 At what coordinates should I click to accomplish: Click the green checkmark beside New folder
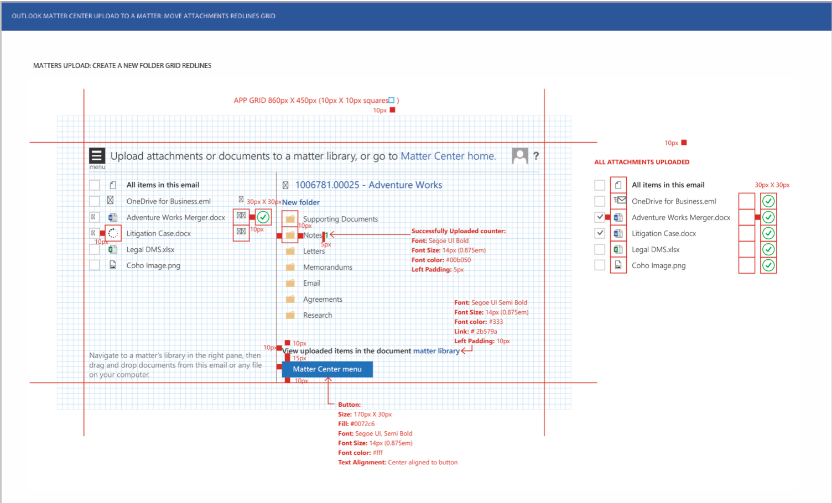tap(263, 217)
